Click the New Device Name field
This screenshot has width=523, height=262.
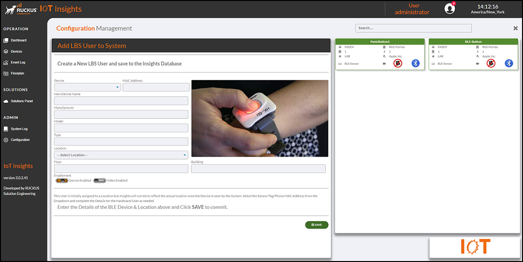tap(121, 101)
